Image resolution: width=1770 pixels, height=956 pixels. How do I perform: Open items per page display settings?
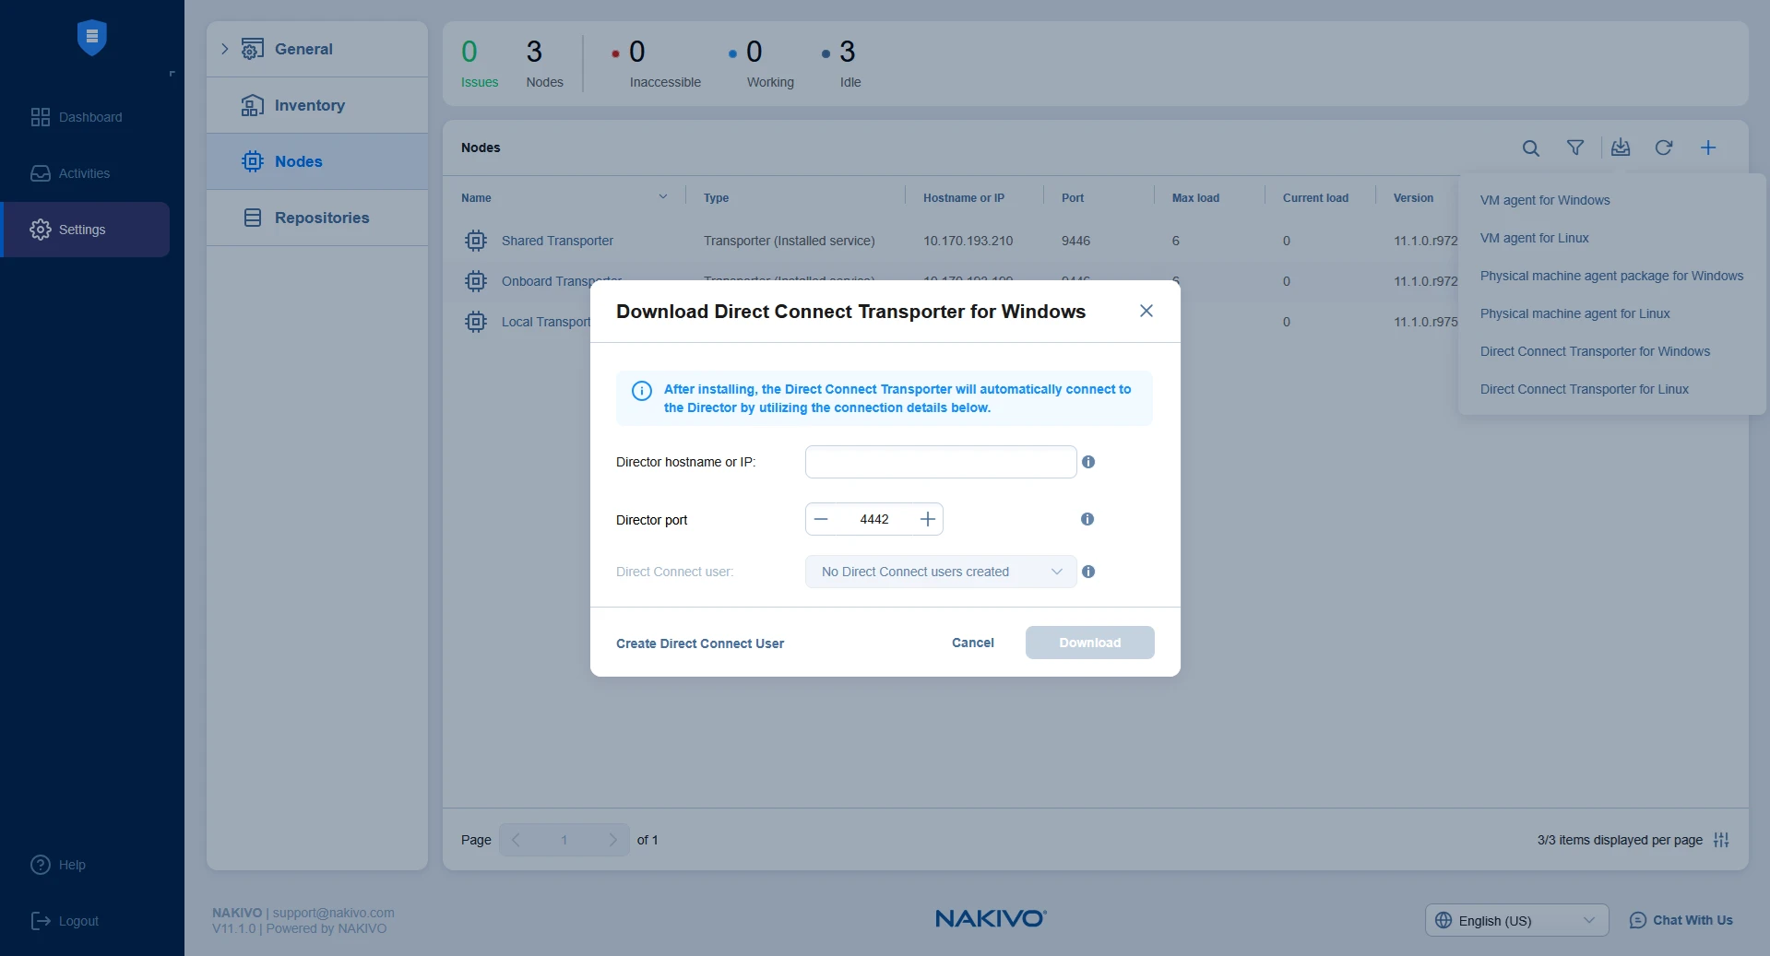1723,840
